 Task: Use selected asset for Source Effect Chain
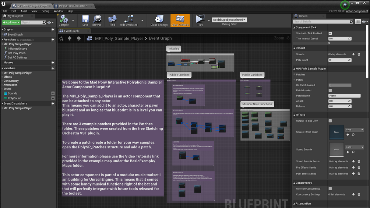[x=348, y=135]
